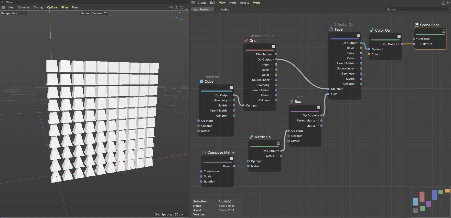Click the new node editor window icon
The height and width of the screenshot is (218, 451).
pos(448,3)
